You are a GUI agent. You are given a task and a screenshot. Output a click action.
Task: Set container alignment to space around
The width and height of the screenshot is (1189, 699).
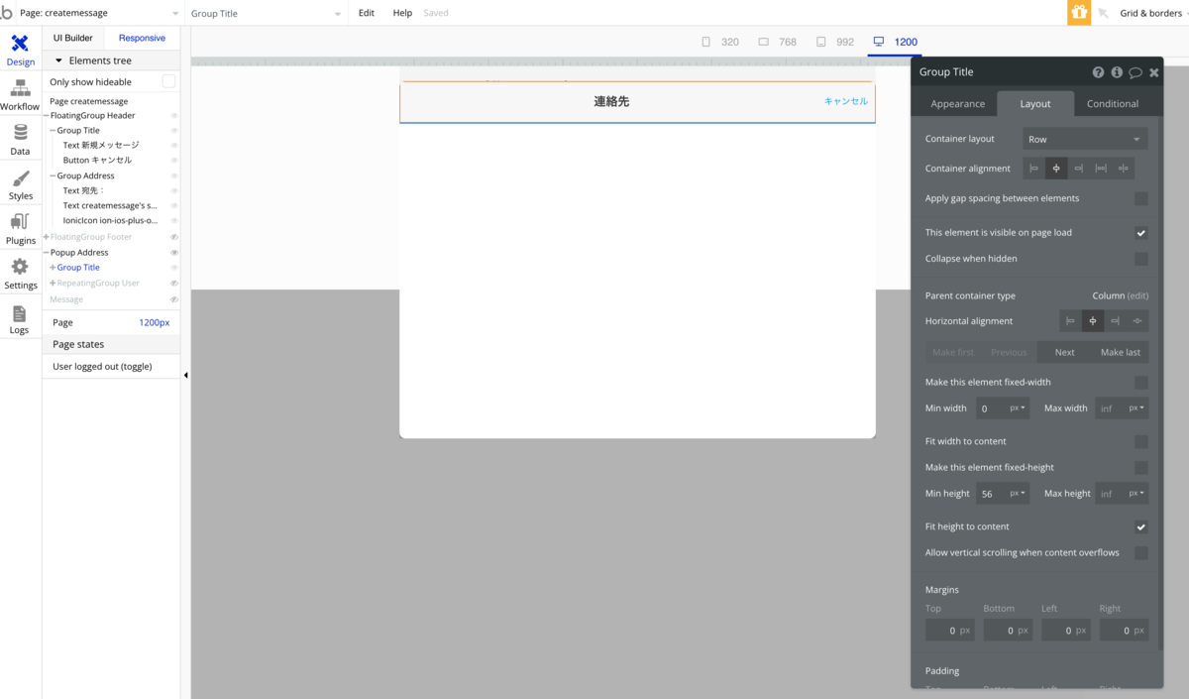[x=1123, y=169]
